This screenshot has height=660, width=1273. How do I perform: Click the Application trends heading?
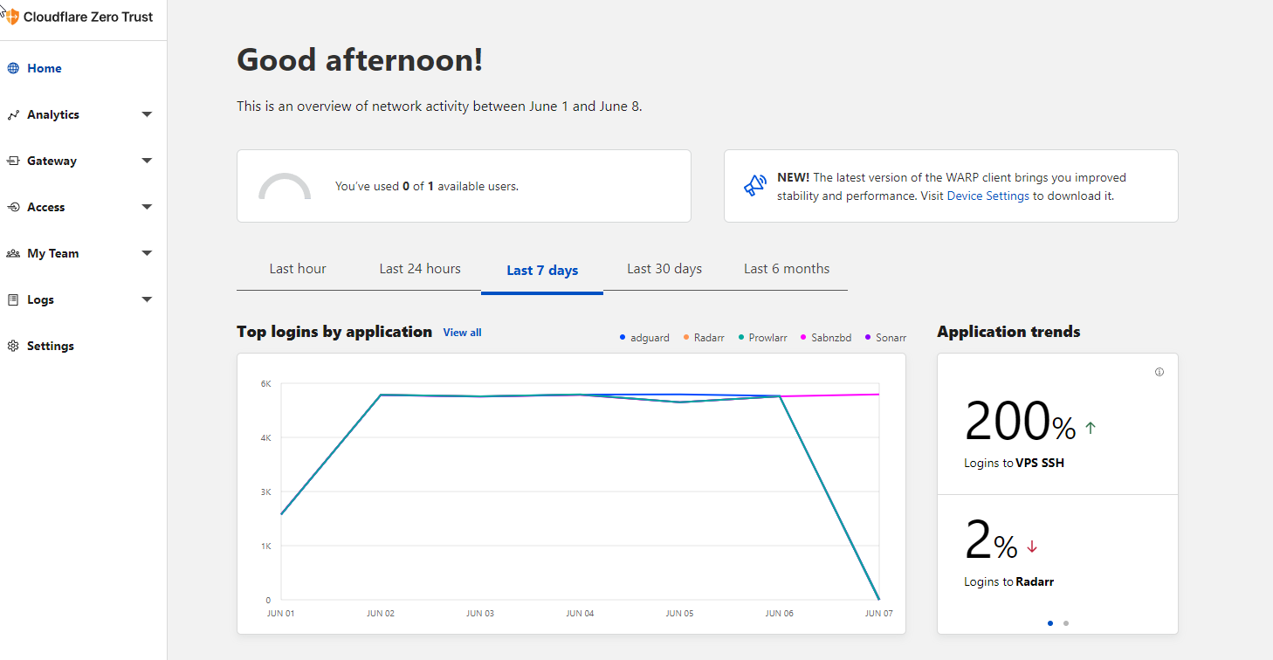click(x=1008, y=332)
